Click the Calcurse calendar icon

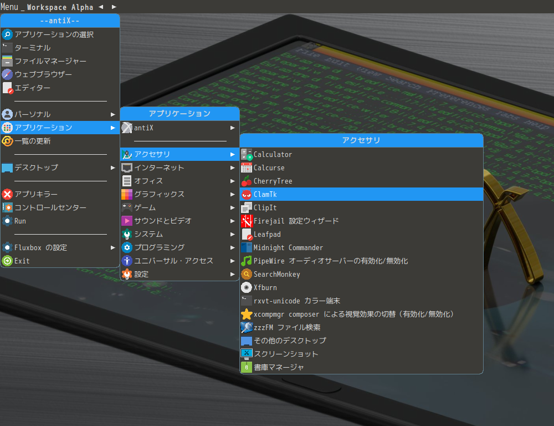[x=247, y=168]
